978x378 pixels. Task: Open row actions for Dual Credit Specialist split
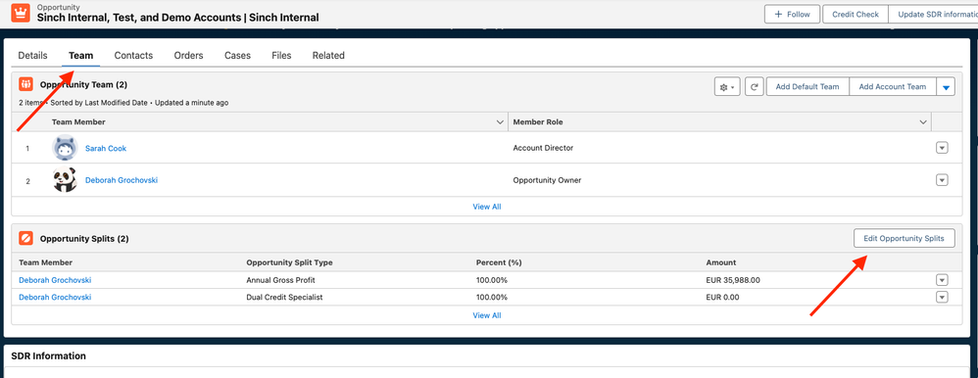[x=942, y=297]
